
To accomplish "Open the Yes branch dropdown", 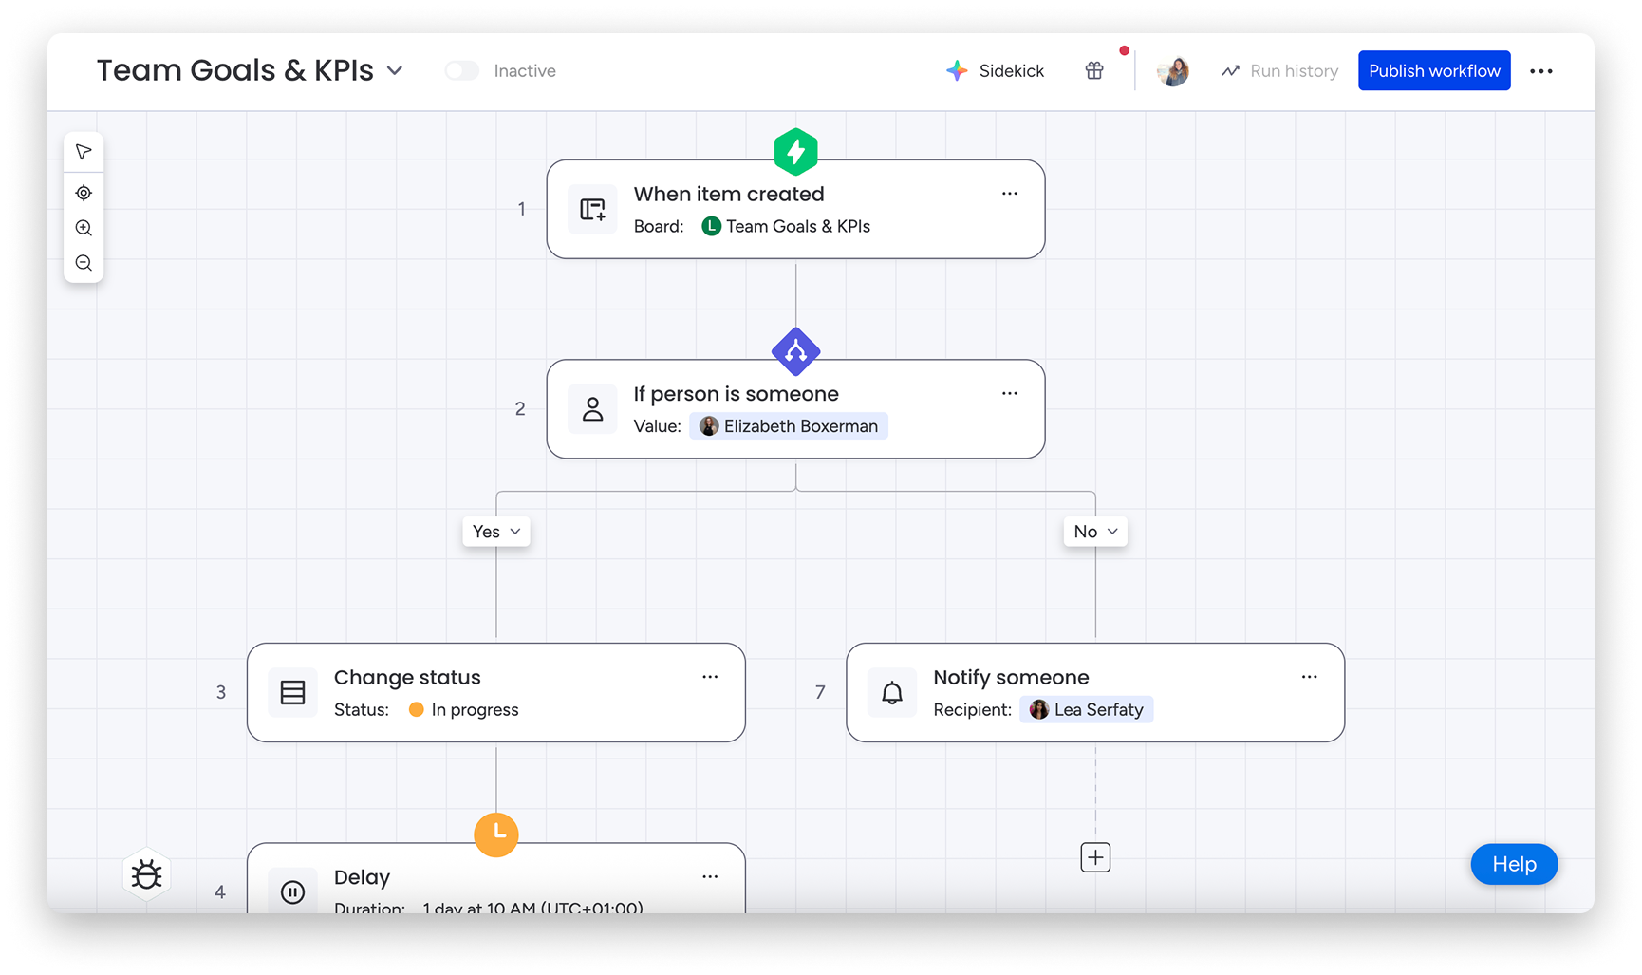I will pos(496,532).
